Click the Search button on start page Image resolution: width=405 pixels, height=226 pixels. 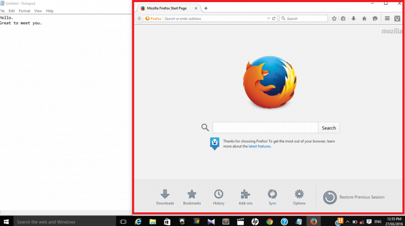tap(329, 127)
